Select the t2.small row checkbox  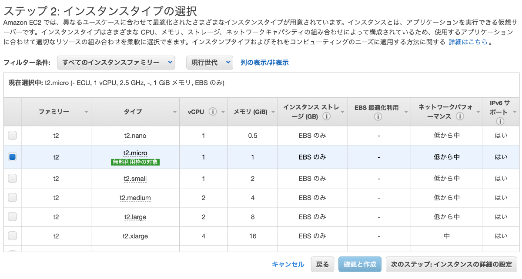point(13,178)
